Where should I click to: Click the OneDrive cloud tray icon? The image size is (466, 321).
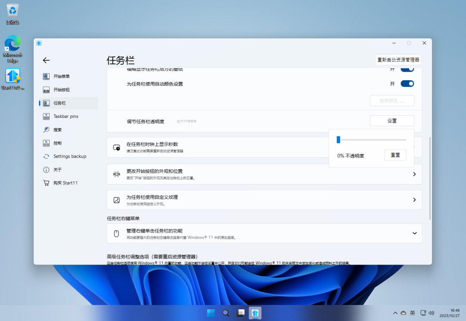pos(403,313)
